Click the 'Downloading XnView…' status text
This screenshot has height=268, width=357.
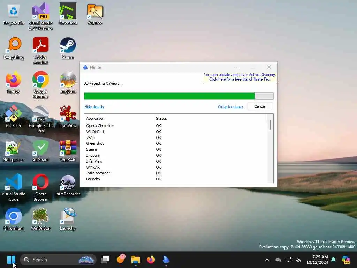click(102, 83)
